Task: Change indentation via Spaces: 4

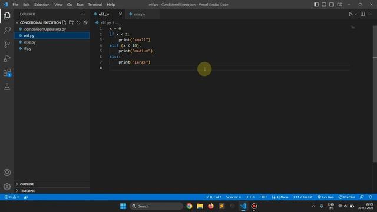Action: click(233, 197)
